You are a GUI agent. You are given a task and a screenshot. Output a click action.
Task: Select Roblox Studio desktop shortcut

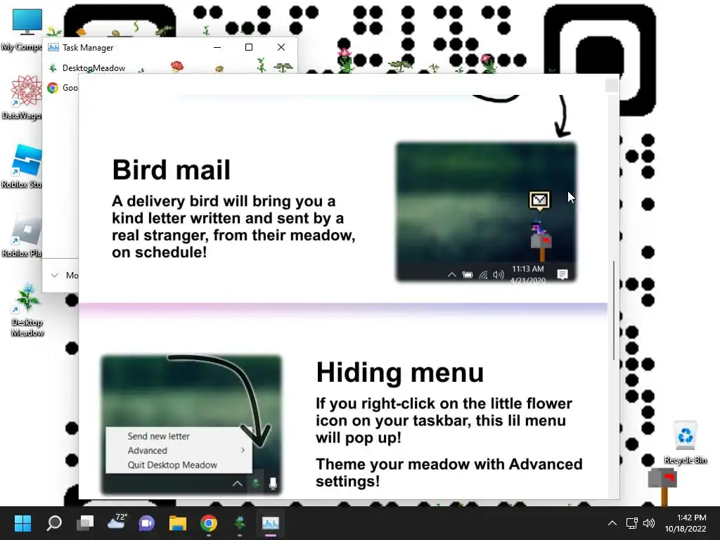pos(22,167)
